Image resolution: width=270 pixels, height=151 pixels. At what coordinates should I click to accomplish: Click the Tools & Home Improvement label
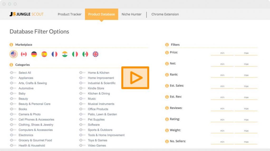click(x=106, y=135)
